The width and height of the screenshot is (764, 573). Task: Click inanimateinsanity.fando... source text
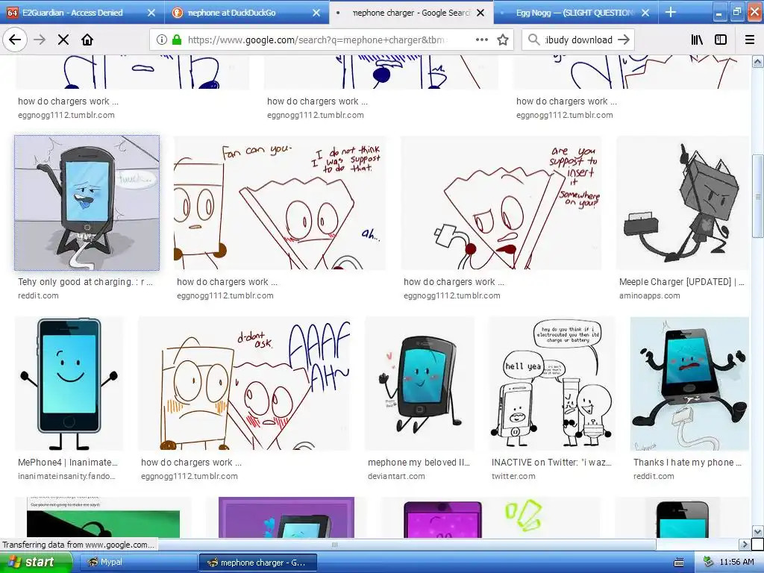coord(66,476)
